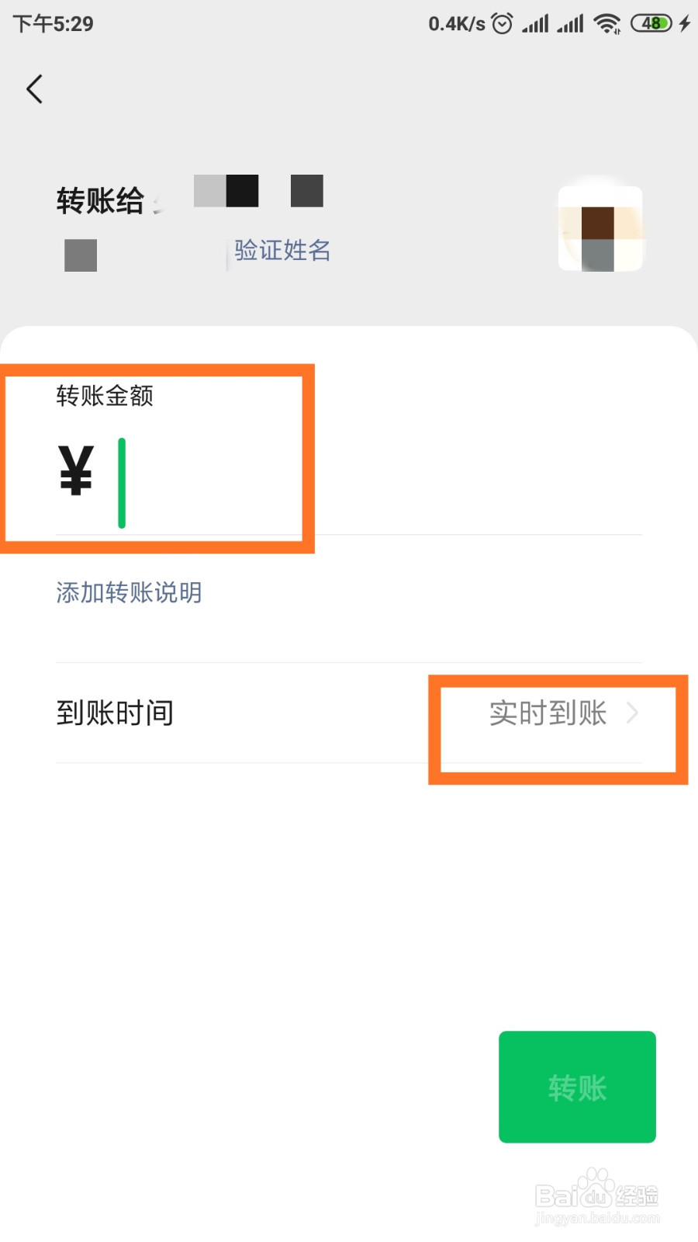Tap the 下午5:29 clock display
This screenshot has height=1242, width=698.
[51, 23]
